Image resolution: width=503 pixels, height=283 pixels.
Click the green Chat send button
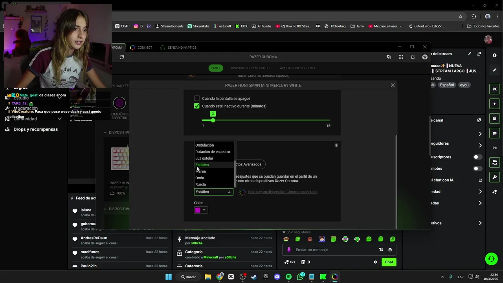[389, 262]
